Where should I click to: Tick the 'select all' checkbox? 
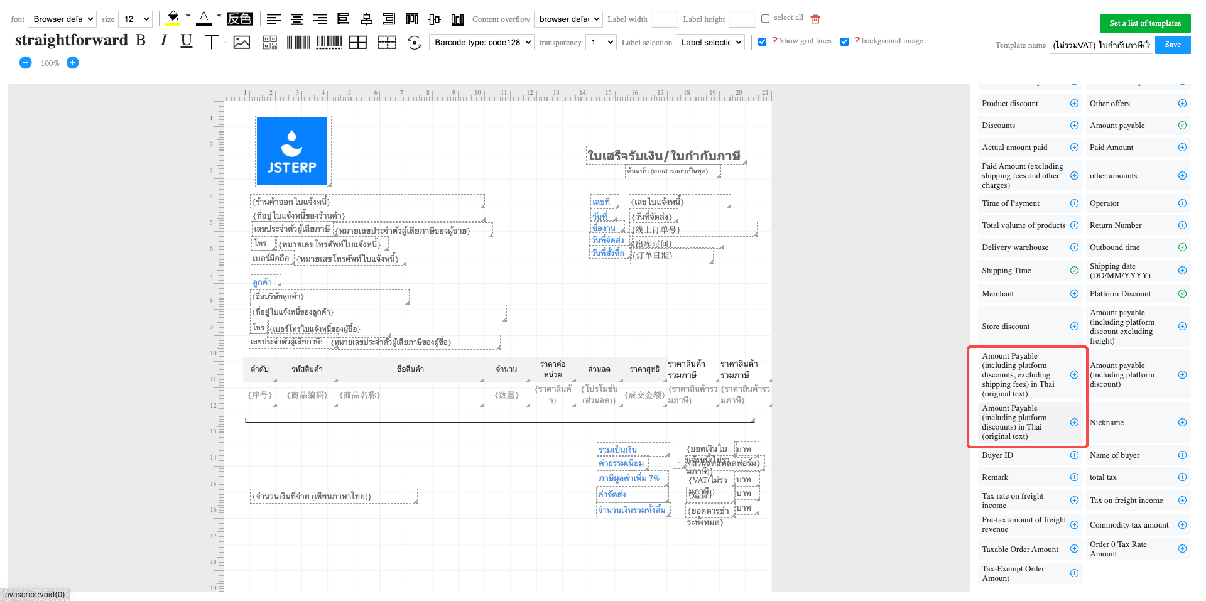coord(765,18)
